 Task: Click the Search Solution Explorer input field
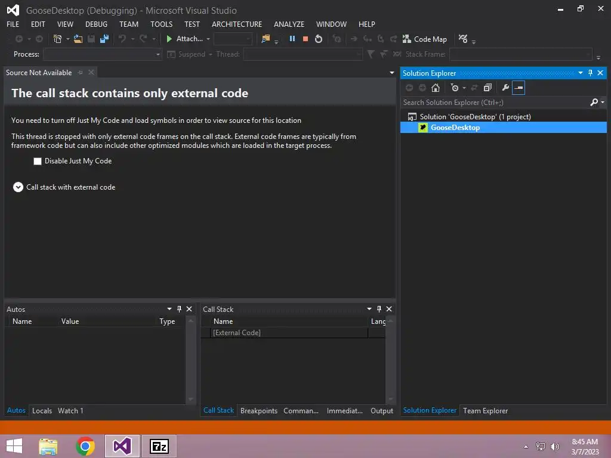(x=495, y=102)
